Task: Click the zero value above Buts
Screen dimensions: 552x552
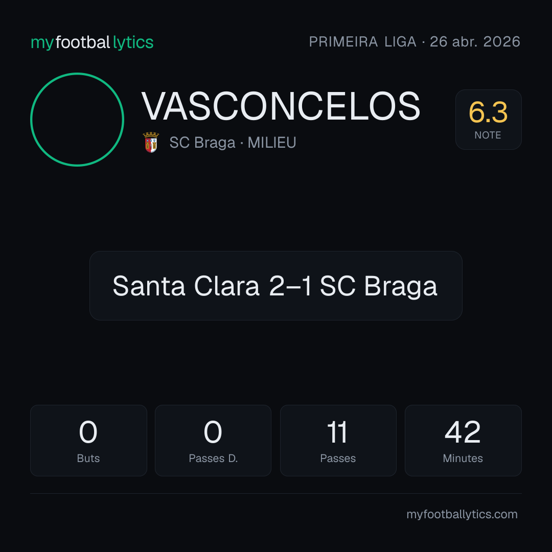Action: point(88,432)
